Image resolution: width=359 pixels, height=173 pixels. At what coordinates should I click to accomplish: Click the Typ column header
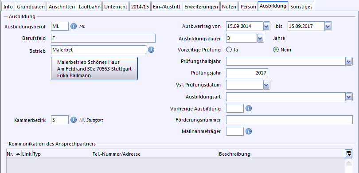[62, 154]
